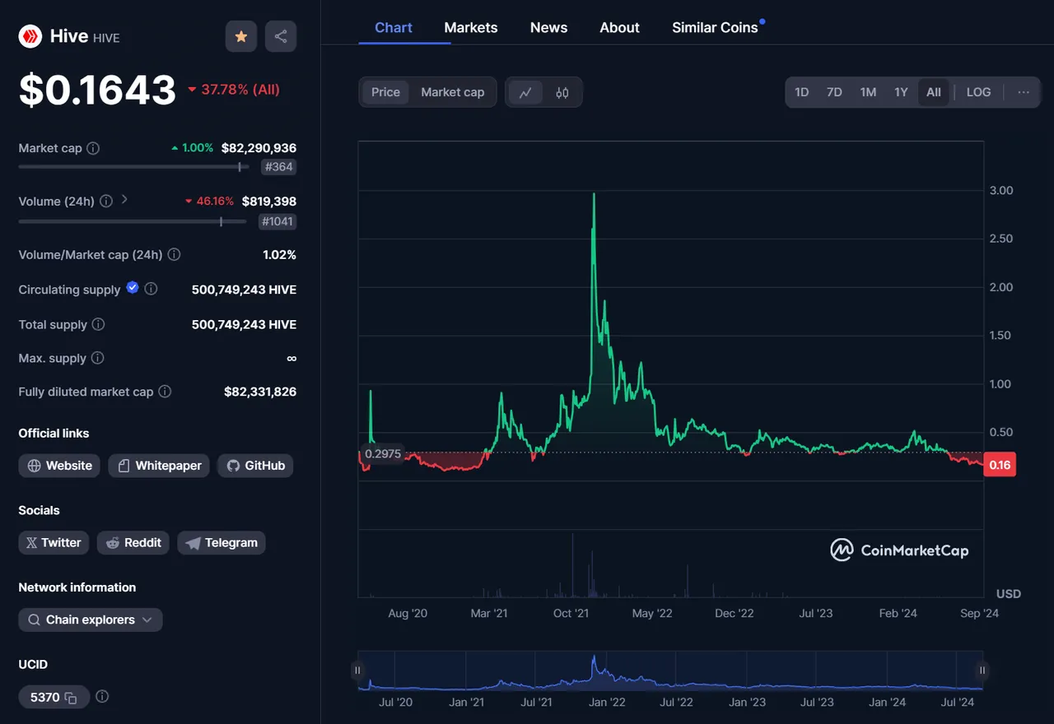Click the Circulating supply verified badge

(x=133, y=288)
